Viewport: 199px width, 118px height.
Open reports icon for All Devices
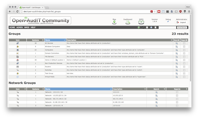[x=184, y=43]
